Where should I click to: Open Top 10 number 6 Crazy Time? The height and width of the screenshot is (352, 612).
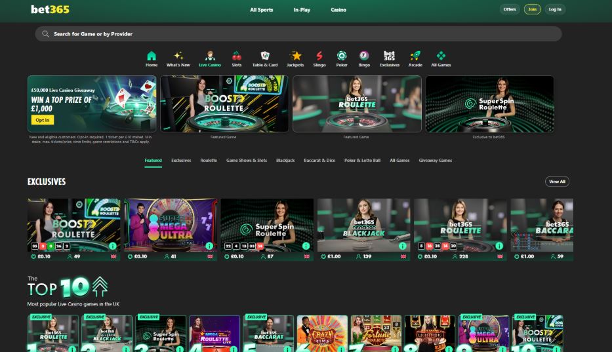[x=322, y=334]
